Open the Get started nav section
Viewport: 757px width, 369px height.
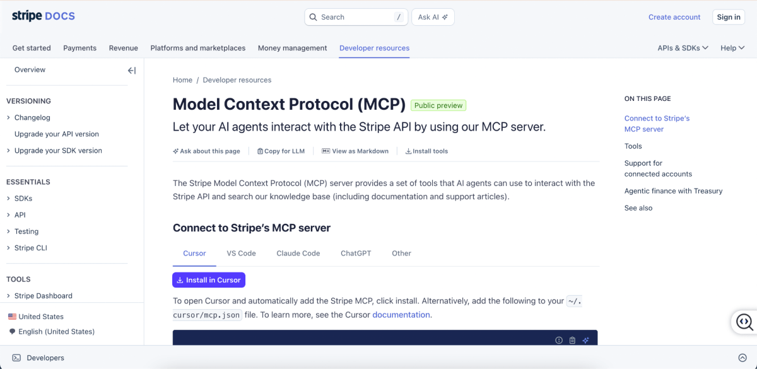coord(32,48)
